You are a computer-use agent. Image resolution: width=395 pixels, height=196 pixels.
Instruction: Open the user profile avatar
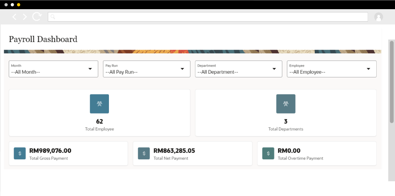[378, 17]
